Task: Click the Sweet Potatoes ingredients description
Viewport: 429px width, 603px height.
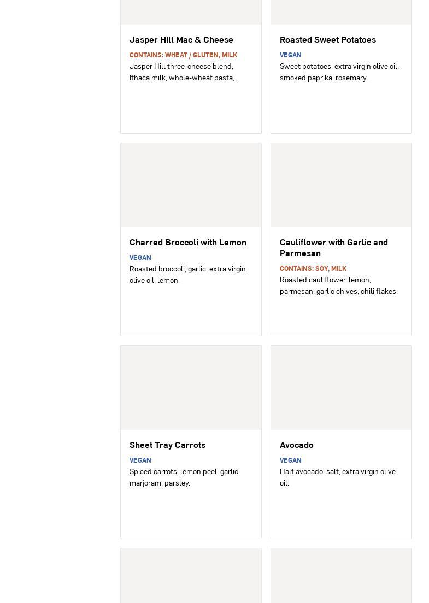Action: click(339, 72)
